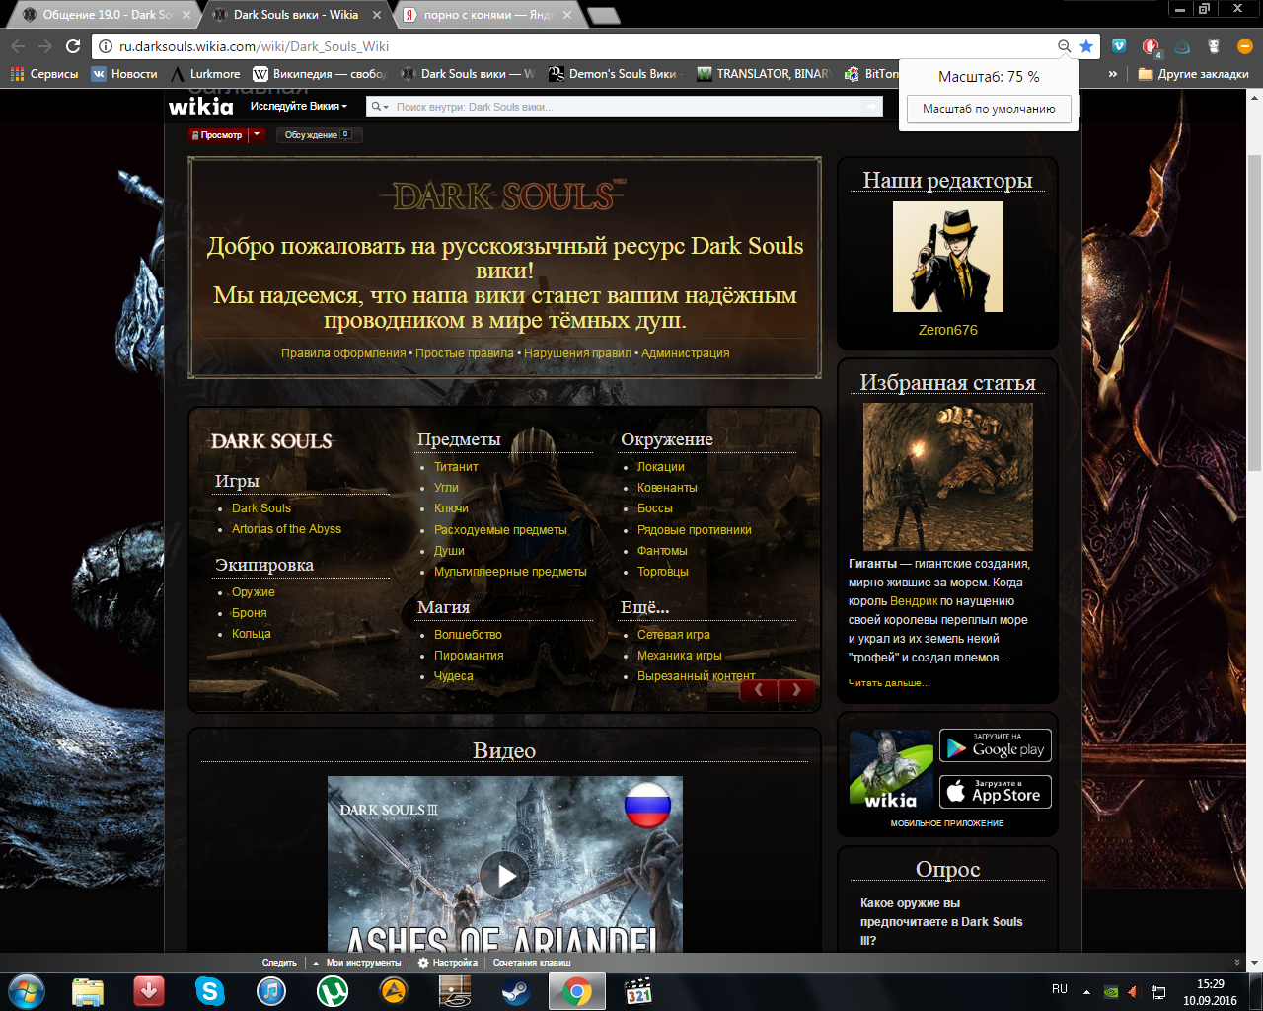Click the Wikia logo
1263x1011 pixels.
pos(201,107)
